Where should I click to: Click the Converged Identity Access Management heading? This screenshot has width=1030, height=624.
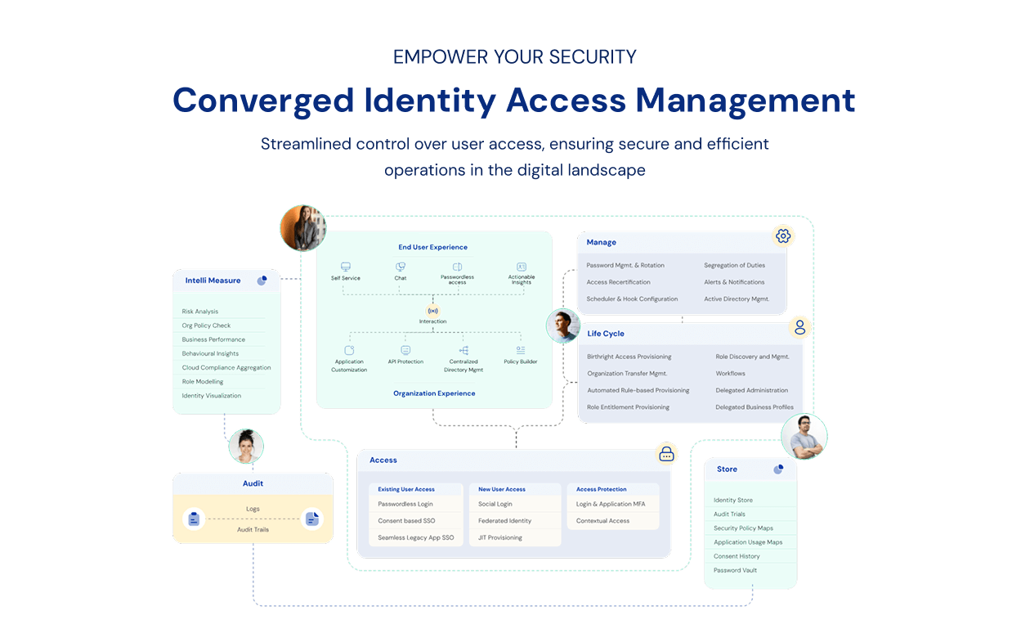514,101
